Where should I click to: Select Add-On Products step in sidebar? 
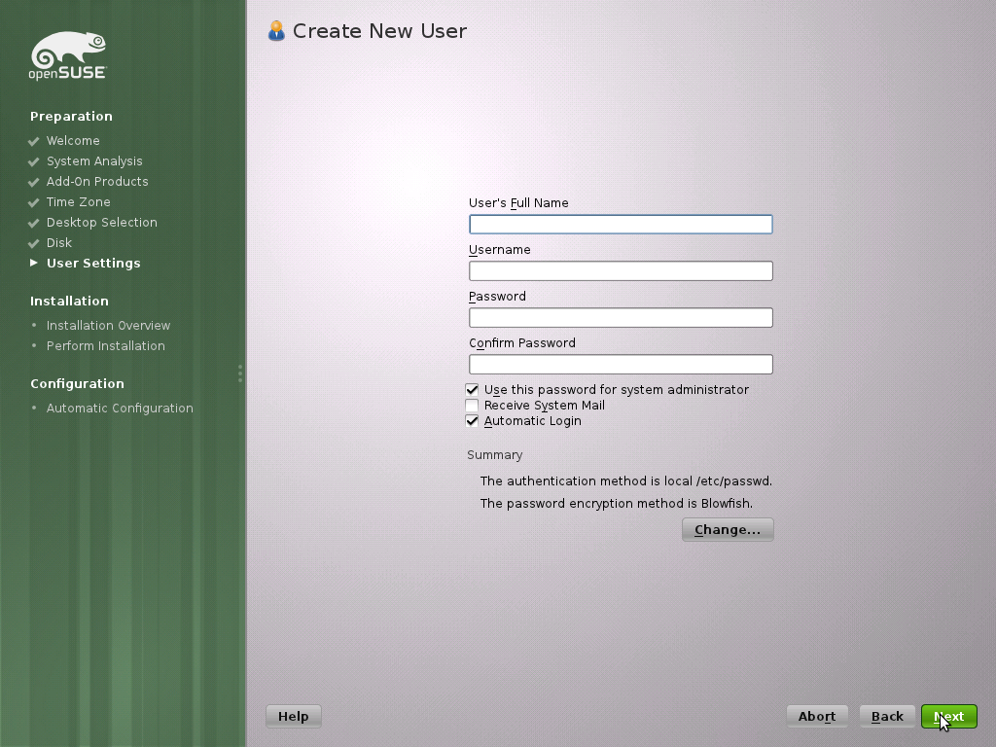pyautogui.click(x=97, y=182)
